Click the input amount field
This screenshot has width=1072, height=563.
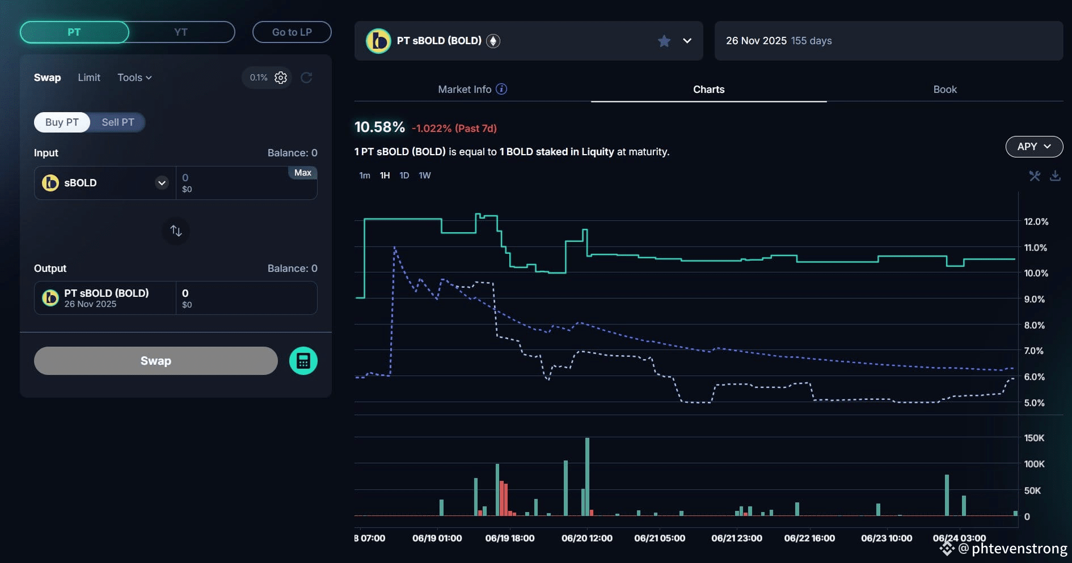[234, 183]
